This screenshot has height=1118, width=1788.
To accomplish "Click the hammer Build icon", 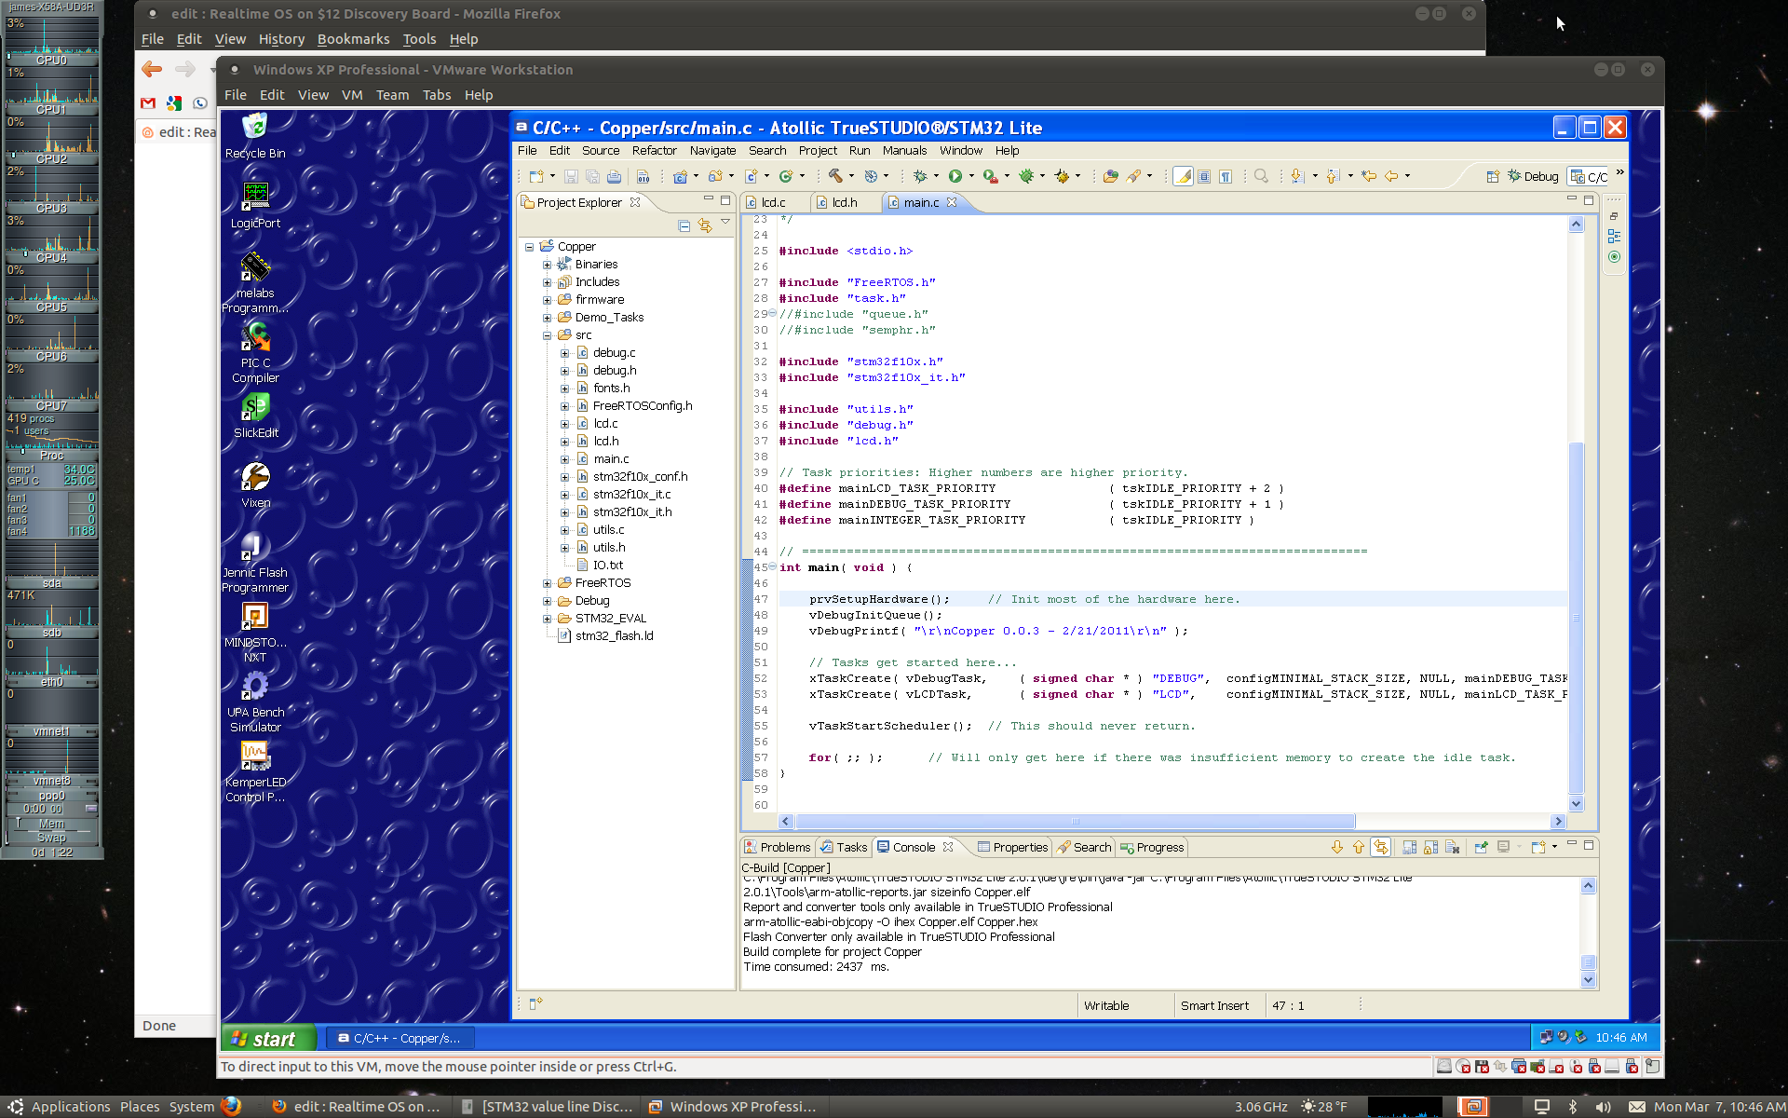I will [x=835, y=176].
